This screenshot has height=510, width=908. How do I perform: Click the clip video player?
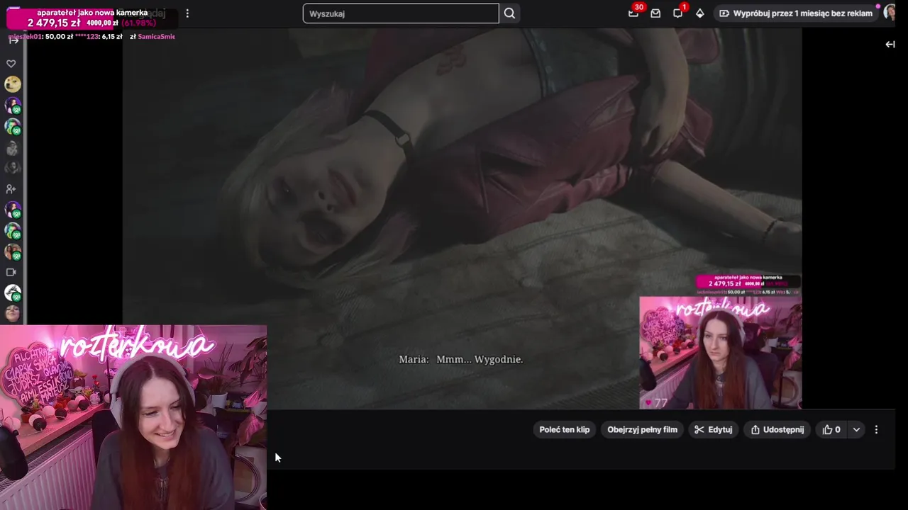(462, 218)
